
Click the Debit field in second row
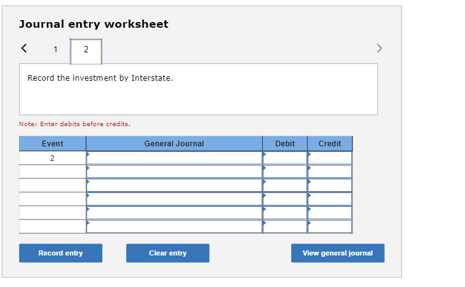(285, 172)
